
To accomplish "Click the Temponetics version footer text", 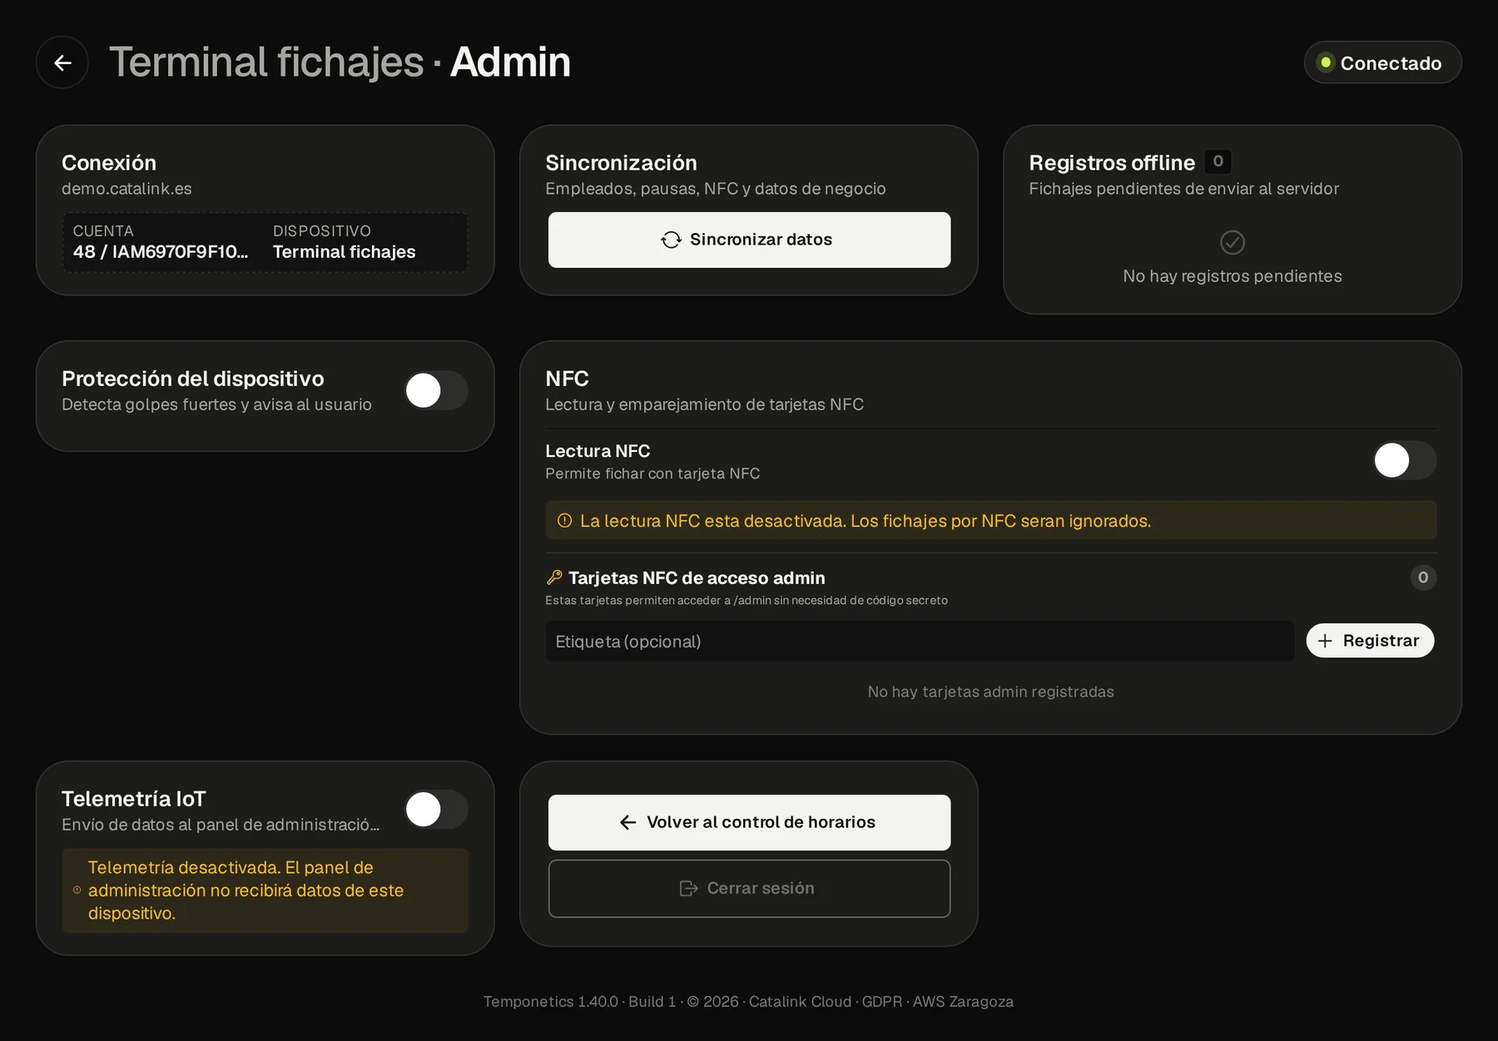I will [x=748, y=1002].
